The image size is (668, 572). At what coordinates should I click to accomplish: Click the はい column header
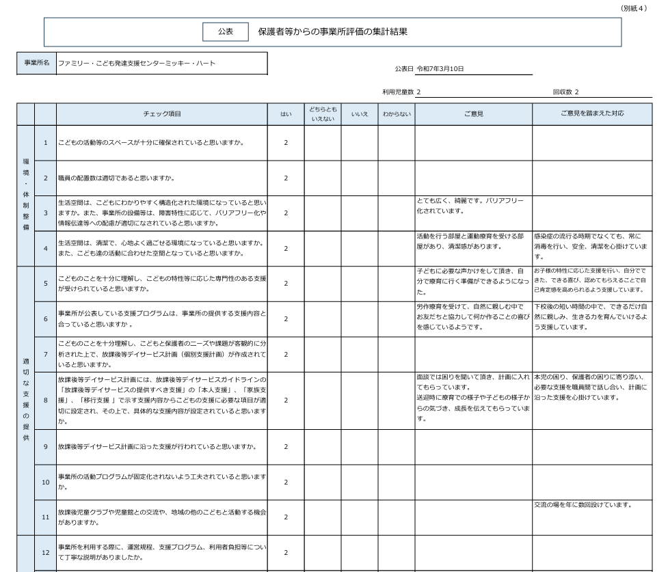click(x=285, y=114)
